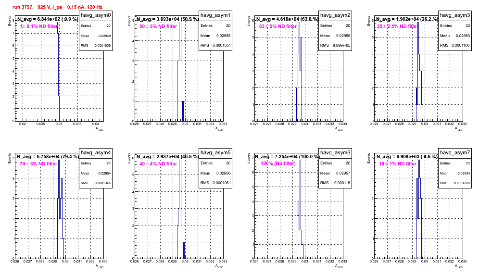This screenshot has height=275, width=479.
Task: Click Mean 0.02955 in havg_asym1 stats
Action: pos(215,36)
